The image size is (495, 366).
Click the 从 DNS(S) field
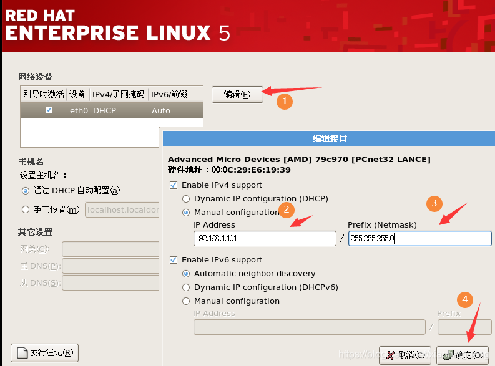110,283
